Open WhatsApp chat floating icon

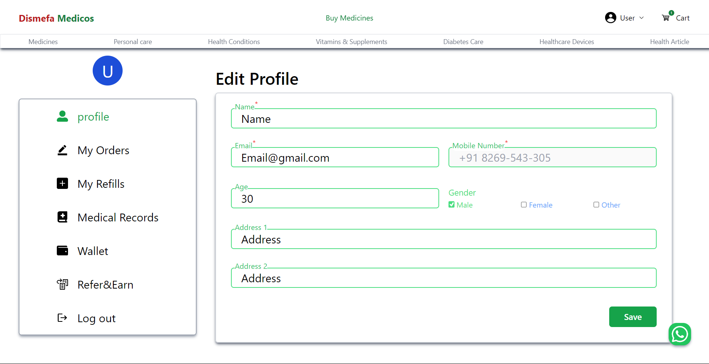[679, 334]
